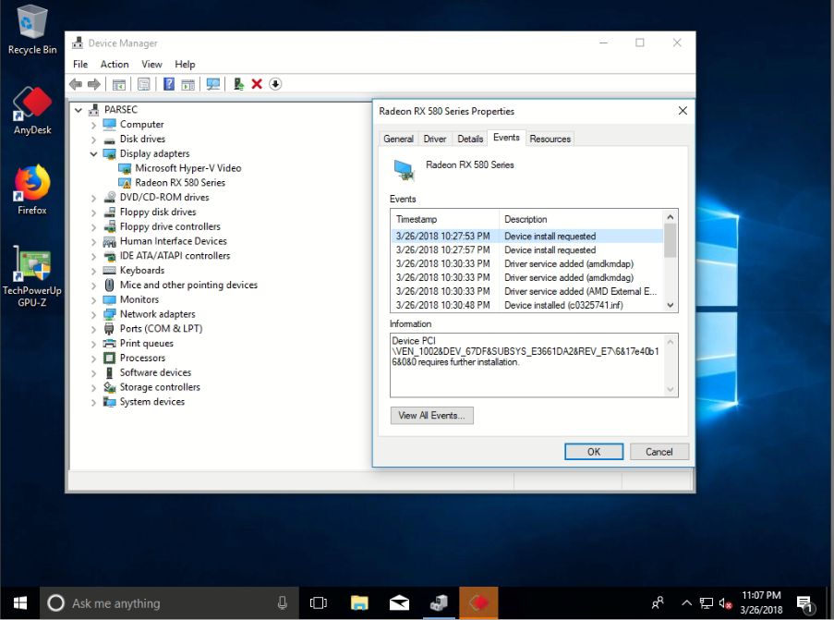Screen dimensions: 834x620
Task: Click the blue Help toolbar icon
Action: [169, 84]
